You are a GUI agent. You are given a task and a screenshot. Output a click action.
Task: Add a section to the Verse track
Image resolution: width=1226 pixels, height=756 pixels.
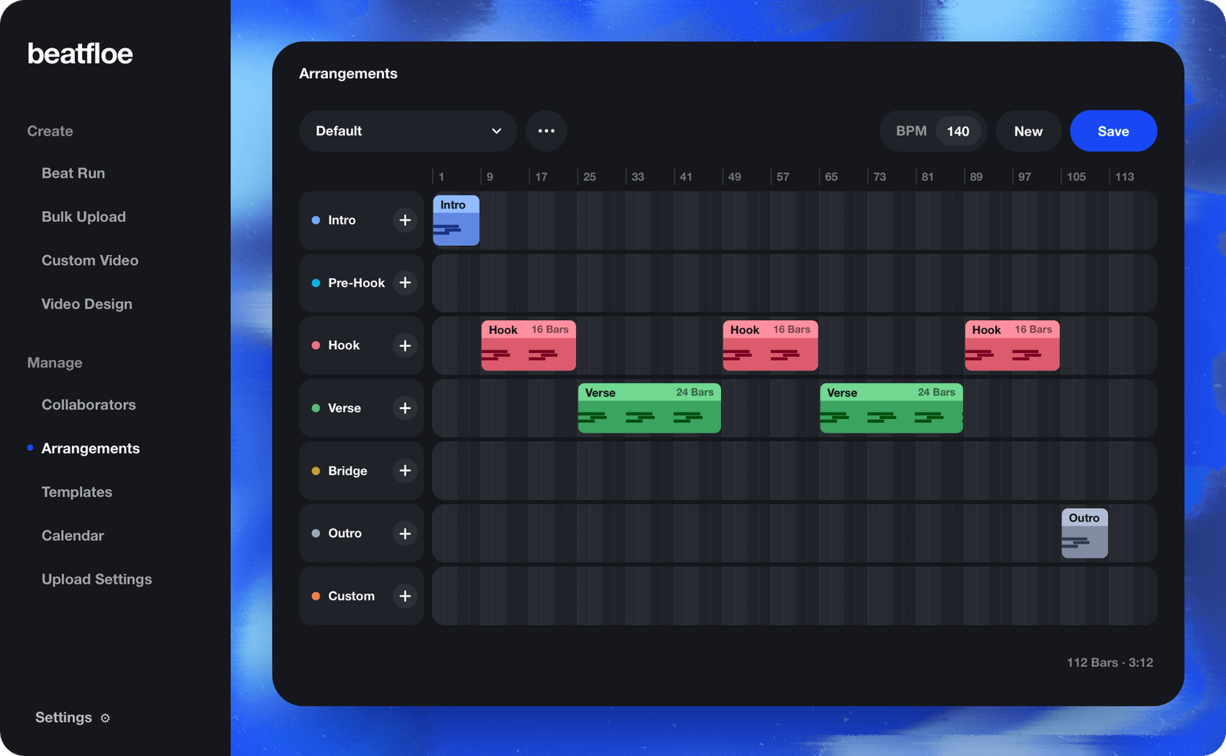(405, 408)
